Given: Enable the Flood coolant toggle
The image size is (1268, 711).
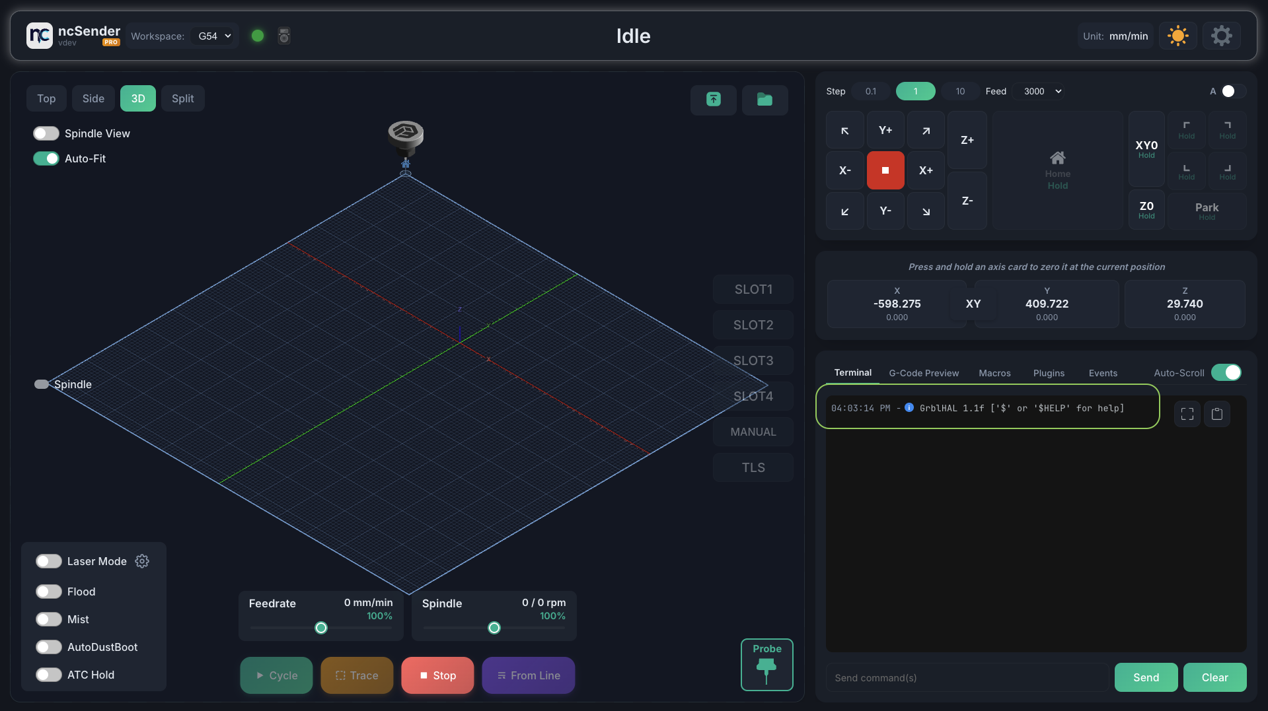Looking at the screenshot, I should point(49,592).
